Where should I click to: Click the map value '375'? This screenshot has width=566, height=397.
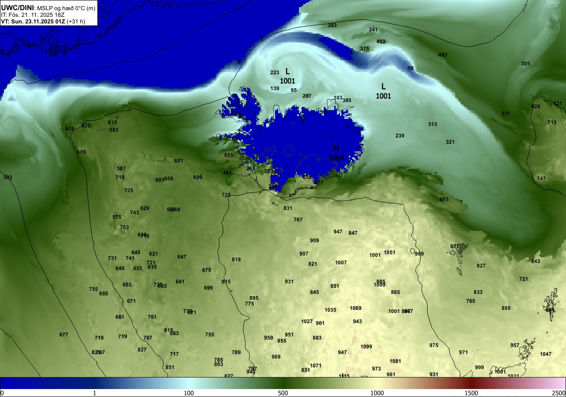click(x=364, y=49)
